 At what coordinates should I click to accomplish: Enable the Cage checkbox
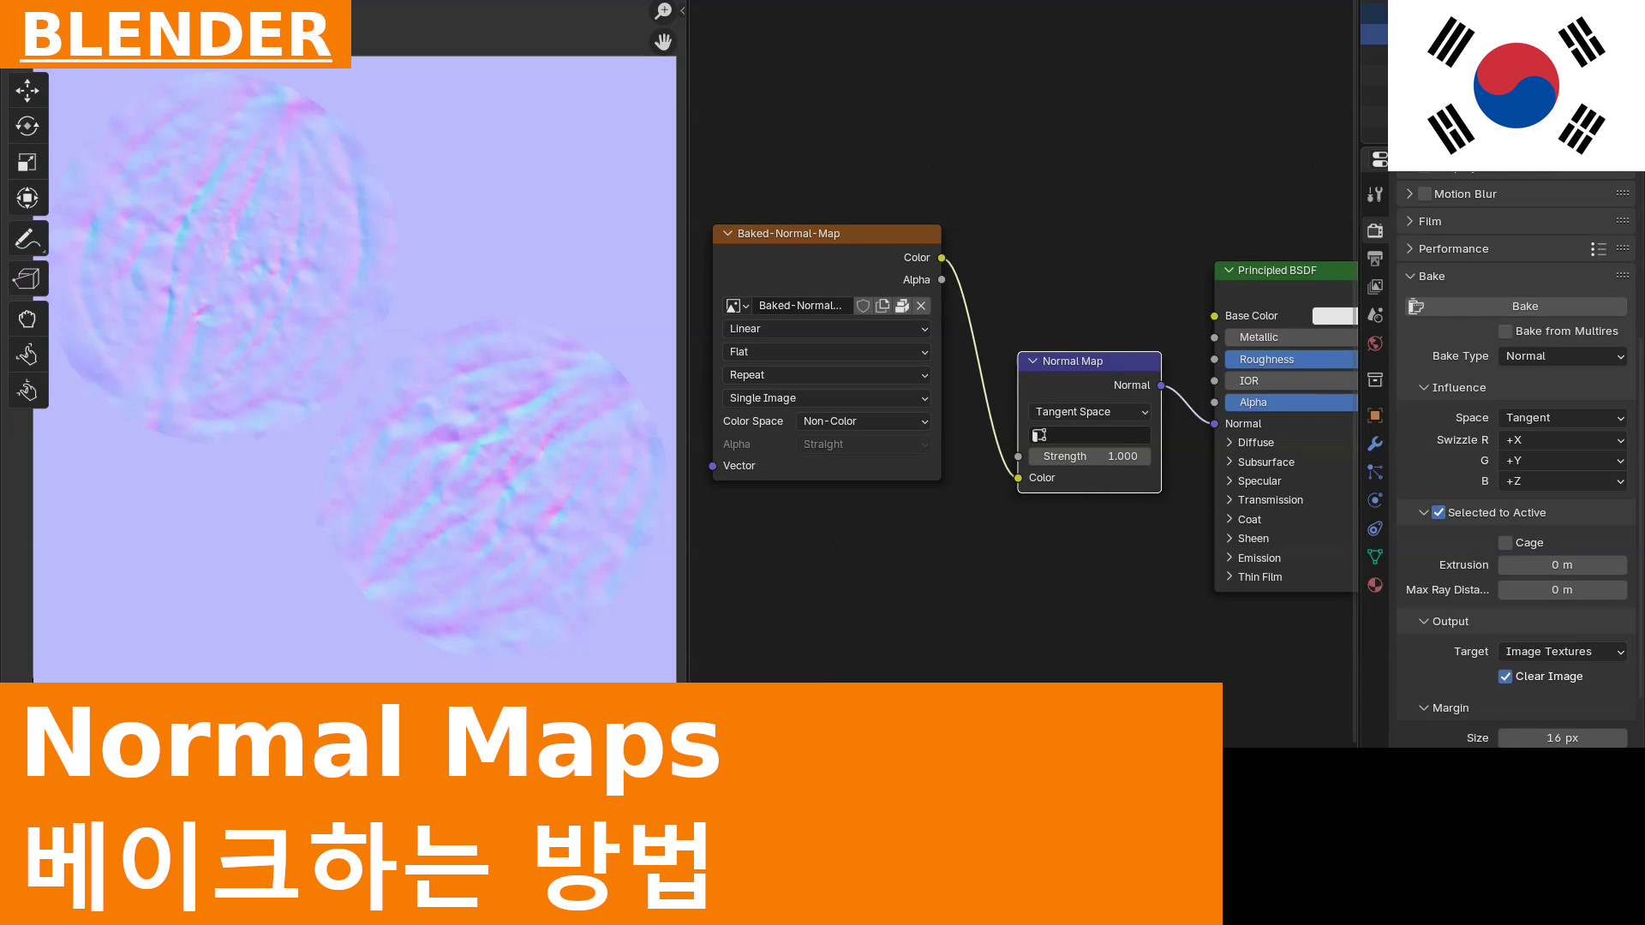[1505, 543]
